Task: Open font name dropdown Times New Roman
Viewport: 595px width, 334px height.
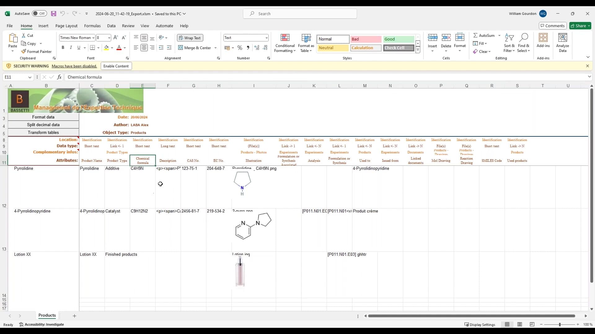Action: (93, 38)
